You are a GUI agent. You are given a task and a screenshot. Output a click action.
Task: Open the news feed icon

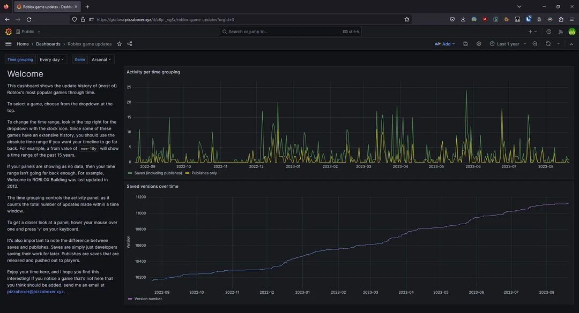tap(561, 32)
